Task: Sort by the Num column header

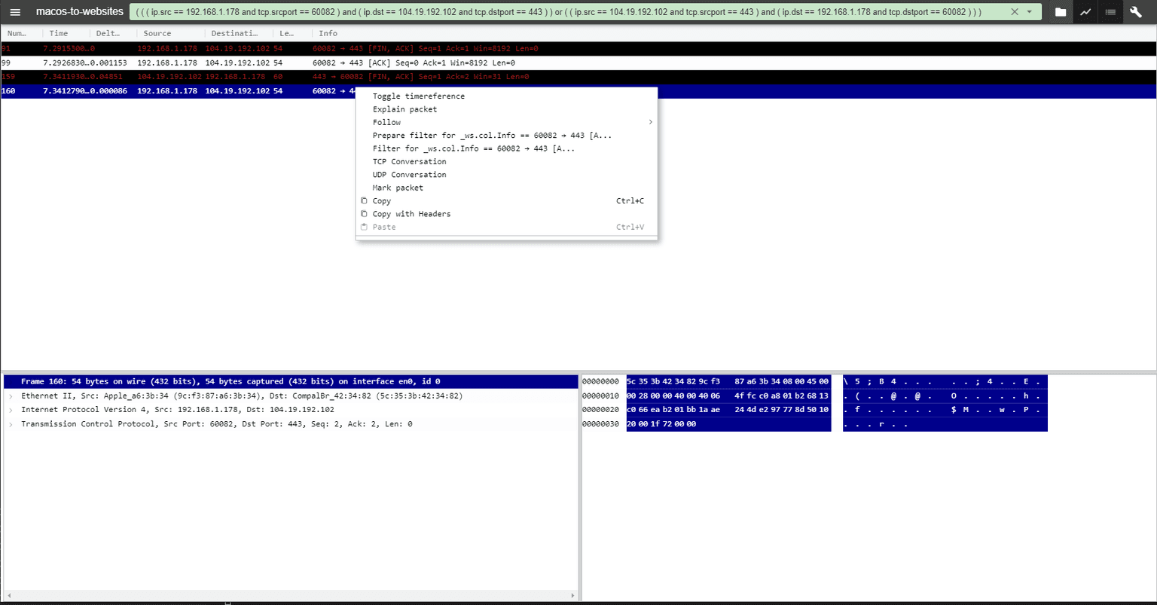Action: (17, 33)
